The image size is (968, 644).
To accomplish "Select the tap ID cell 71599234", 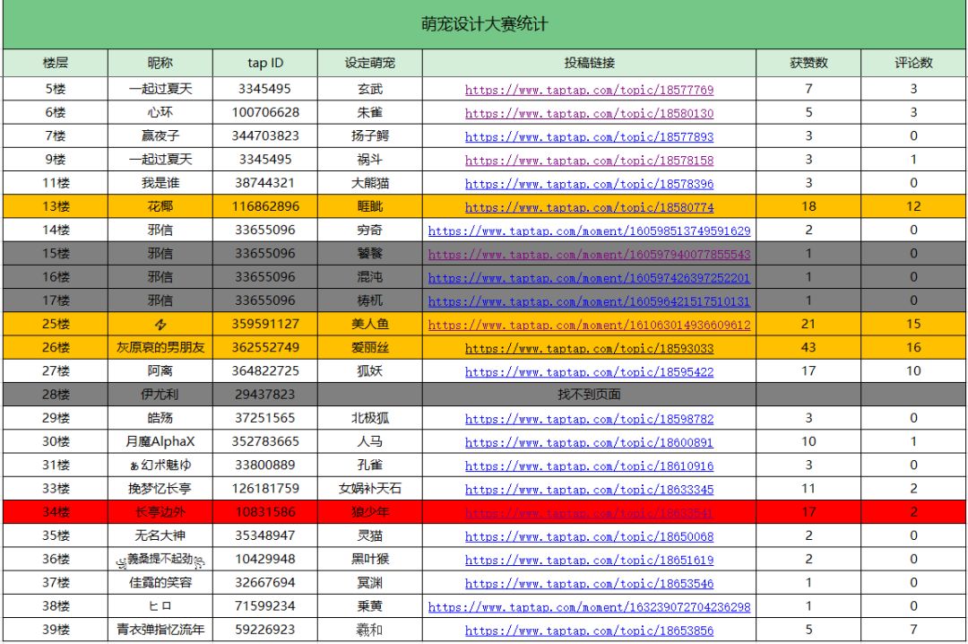I will pos(265,605).
